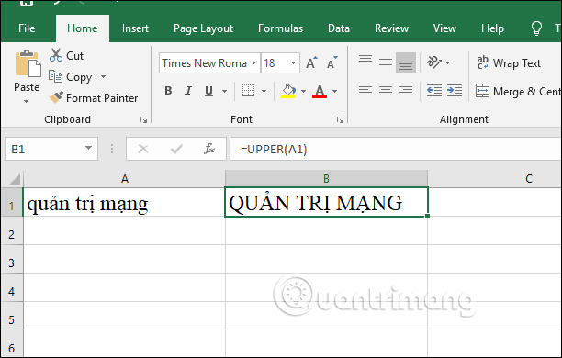Click the Paste button

(27, 77)
